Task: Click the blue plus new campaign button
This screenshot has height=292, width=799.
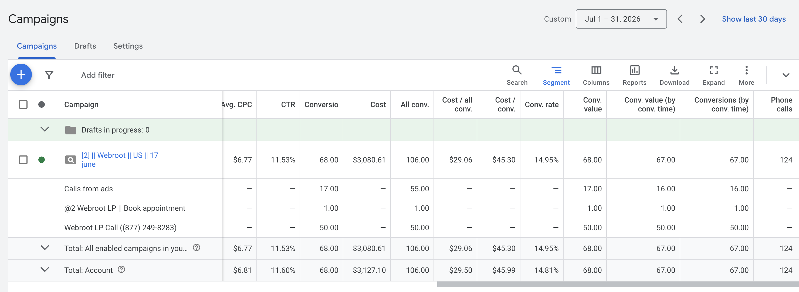Action: coord(21,75)
